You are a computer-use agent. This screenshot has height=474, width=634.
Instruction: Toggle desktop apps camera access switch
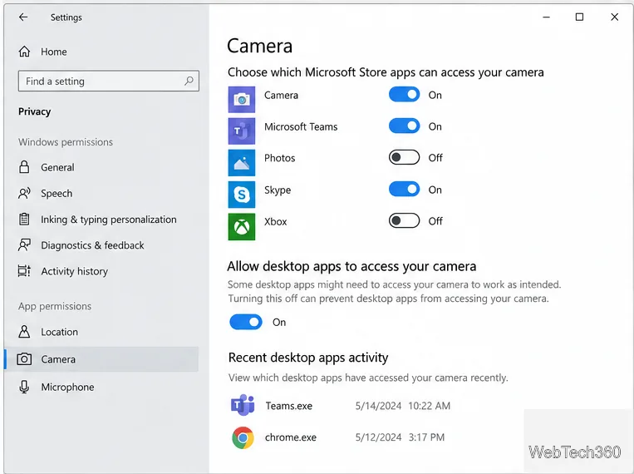coord(246,322)
